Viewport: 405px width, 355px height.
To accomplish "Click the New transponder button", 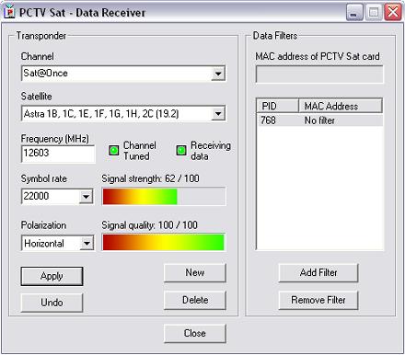I will tap(195, 272).
